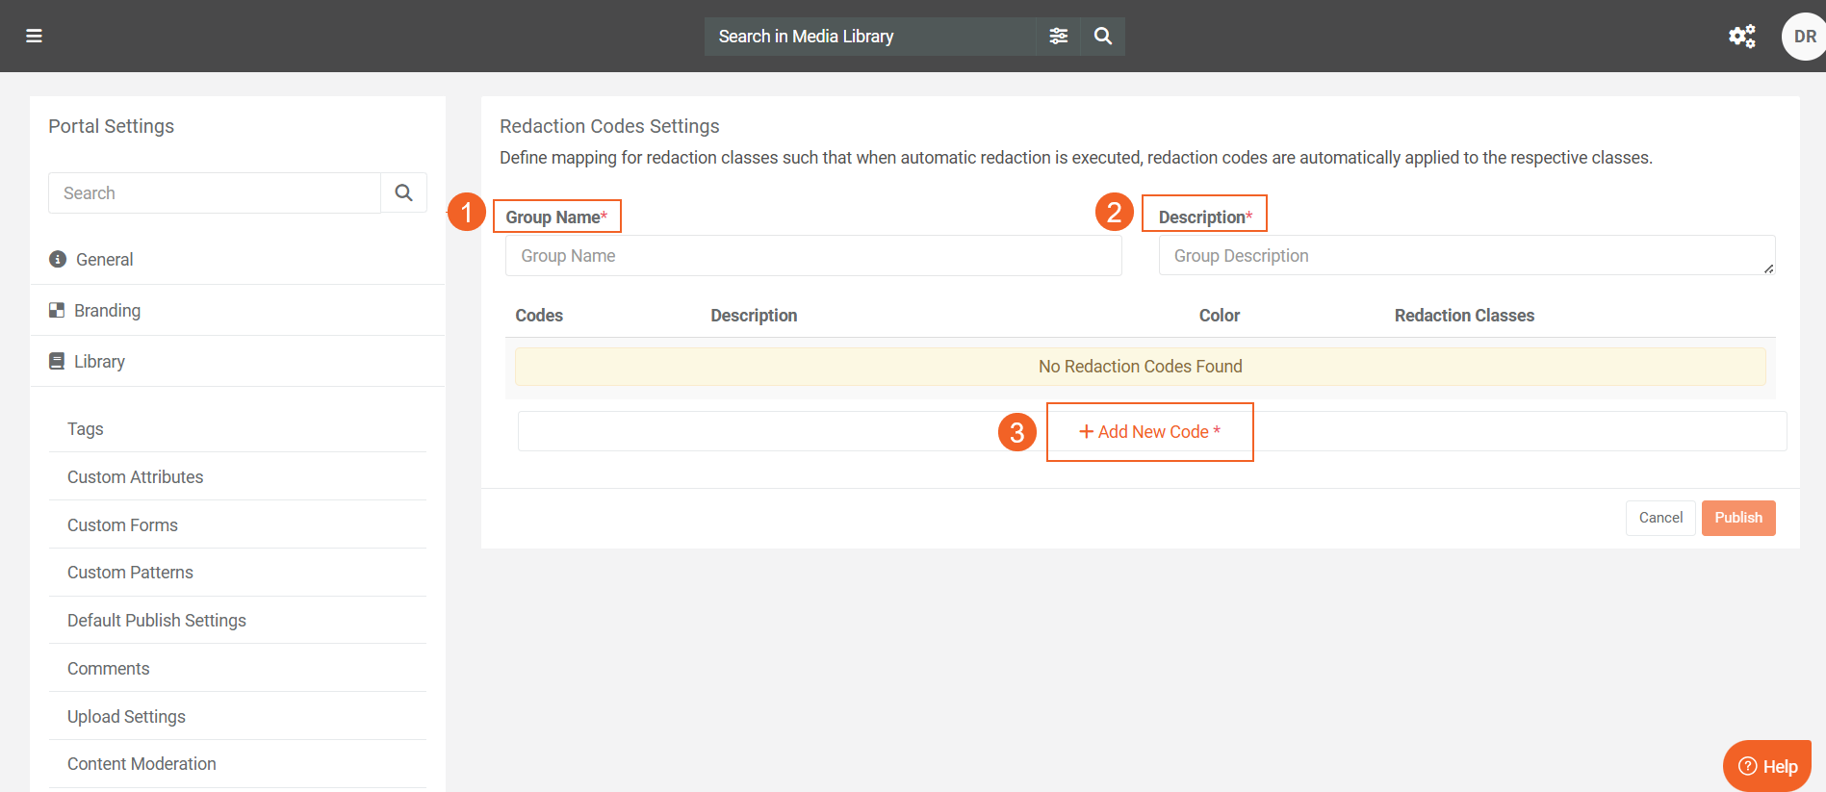Click the Media Library search magnifier icon
Image resolution: width=1826 pixels, height=792 pixels.
tap(1103, 37)
